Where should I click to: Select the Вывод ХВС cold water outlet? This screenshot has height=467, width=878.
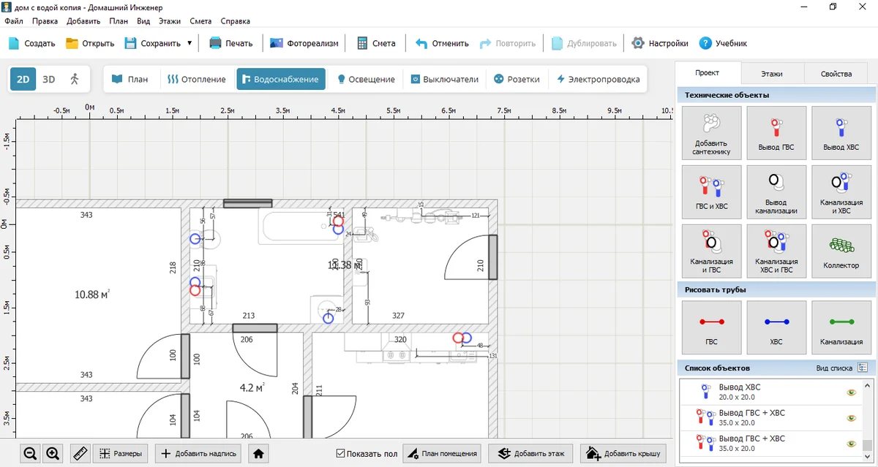tap(841, 133)
